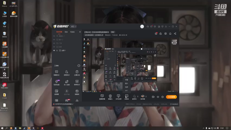Start recording with the camcorder icon

coord(153,97)
